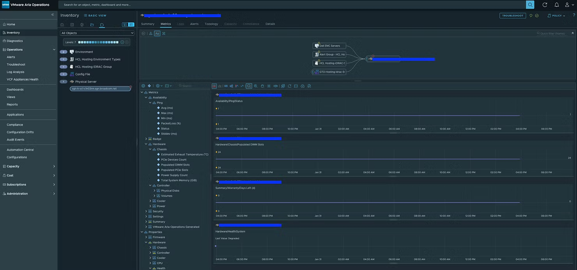Open the Policy dropdown menu
The width and height of the screenshot is (577, 270).
(556, 16)
